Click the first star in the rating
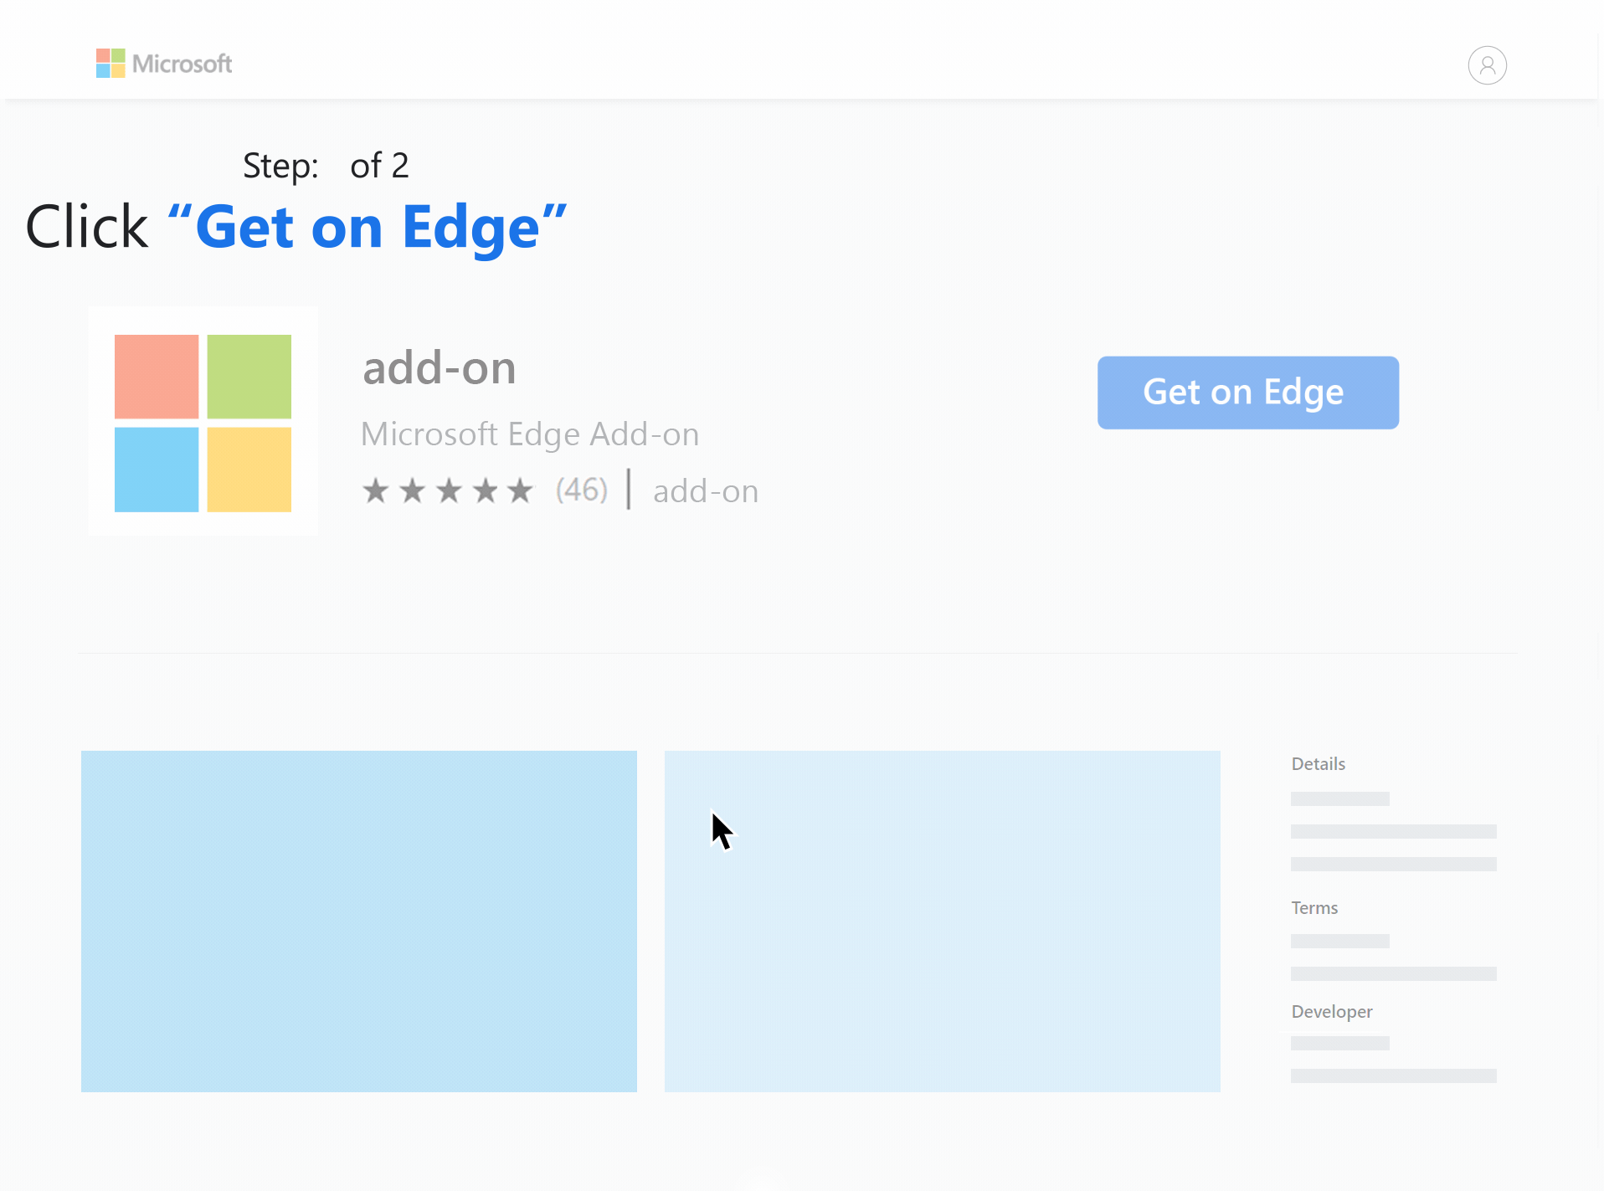Image resolution: width=1604 pixels, height=1191 pixels. tap(376, 490)
